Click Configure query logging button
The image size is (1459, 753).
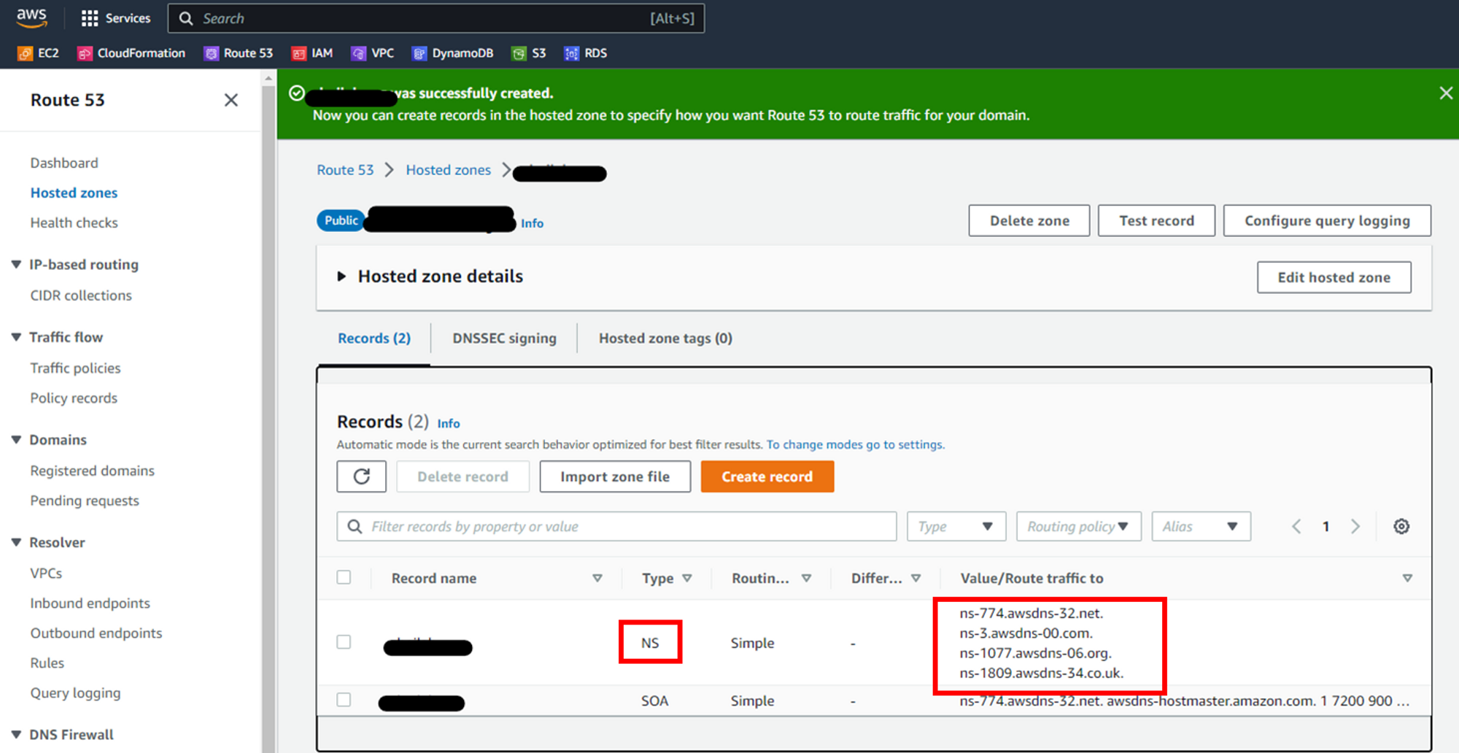1327,220
